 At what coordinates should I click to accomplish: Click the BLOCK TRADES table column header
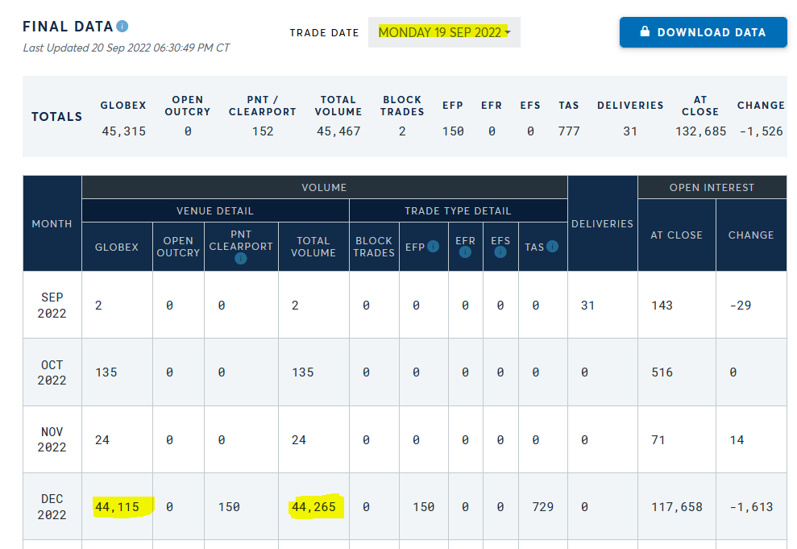click(374, 247)
